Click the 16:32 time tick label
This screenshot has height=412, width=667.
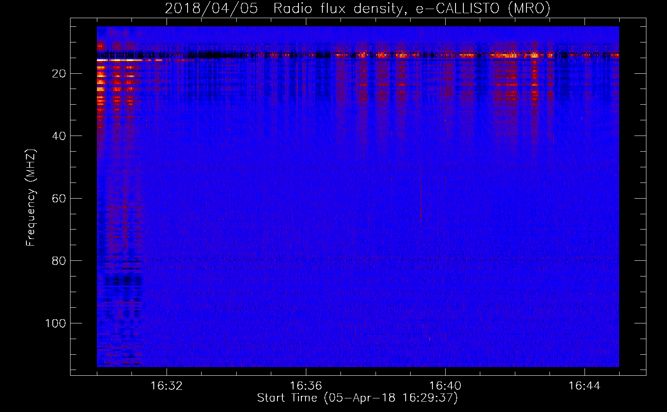tap(167, 386)
